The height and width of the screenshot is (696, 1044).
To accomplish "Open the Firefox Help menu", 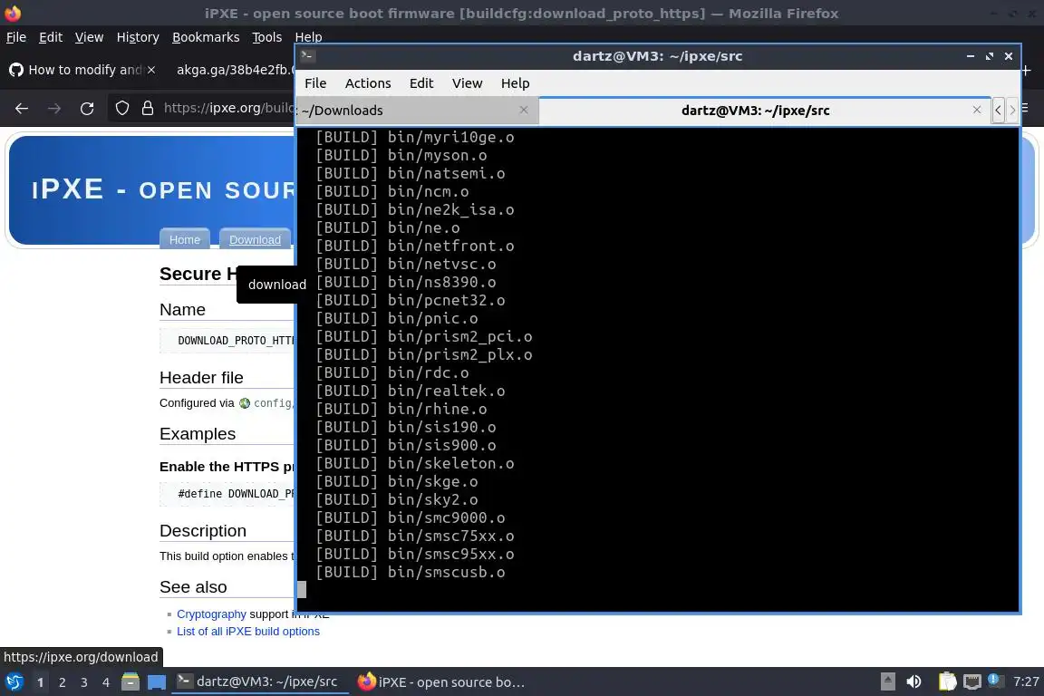I will [308, 37].
